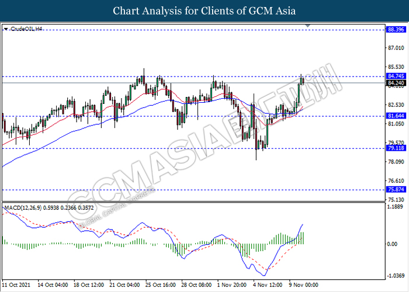Click the 81.050 price axis value
Screen dimensions: 409x292
[396, 124]
